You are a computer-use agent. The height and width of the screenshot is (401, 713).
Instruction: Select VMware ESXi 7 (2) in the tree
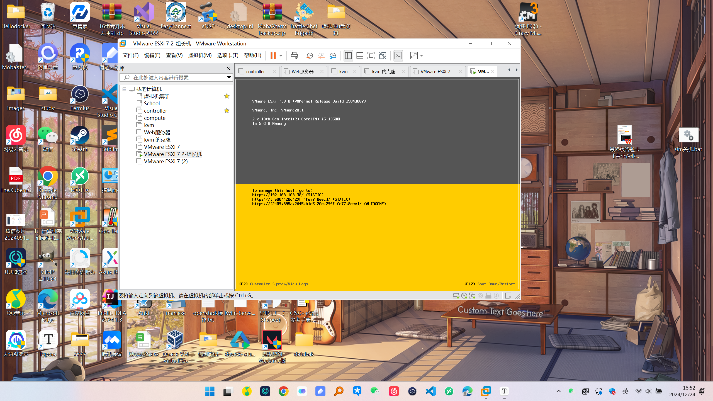[x=166, y=161]
